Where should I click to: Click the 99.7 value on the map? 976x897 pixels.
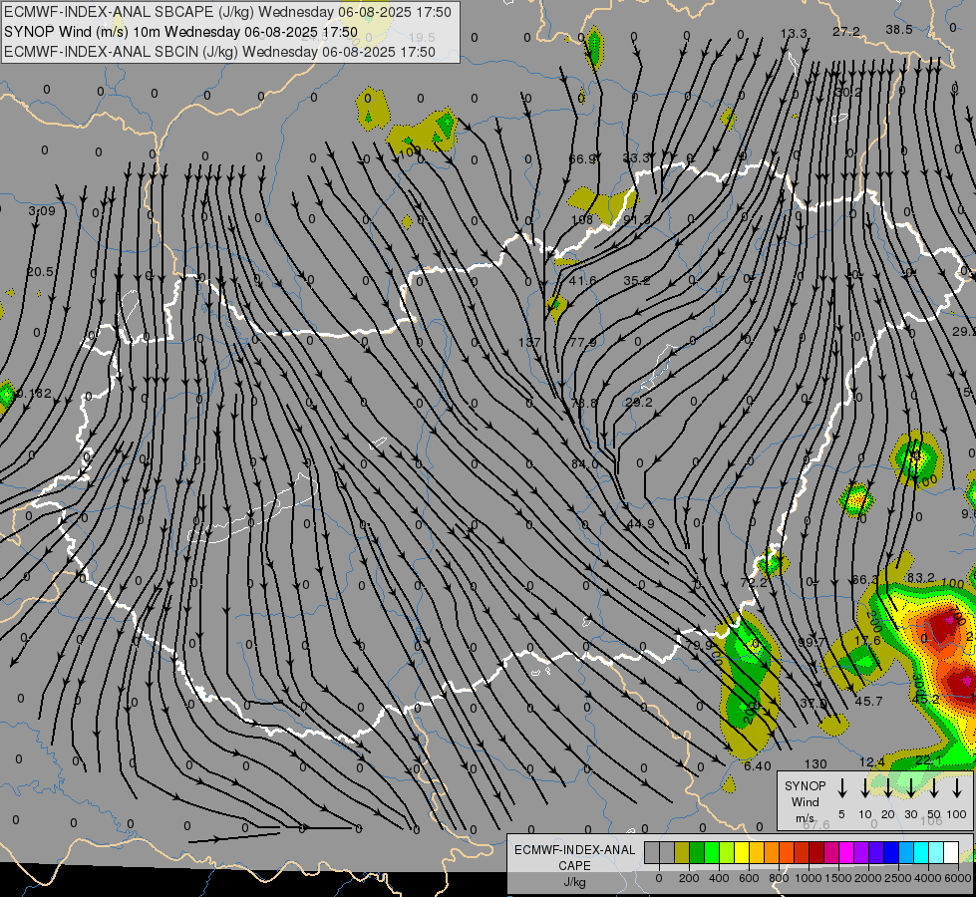tap(812, 642)
